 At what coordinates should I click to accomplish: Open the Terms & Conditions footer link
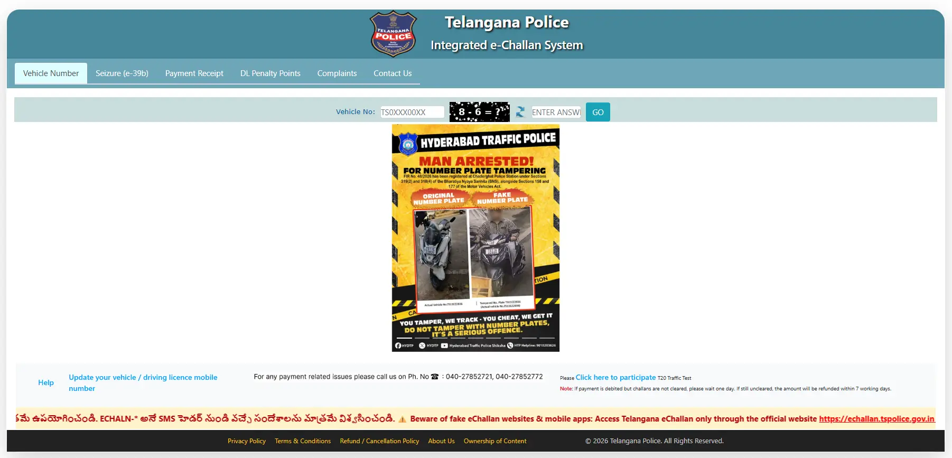303,441
